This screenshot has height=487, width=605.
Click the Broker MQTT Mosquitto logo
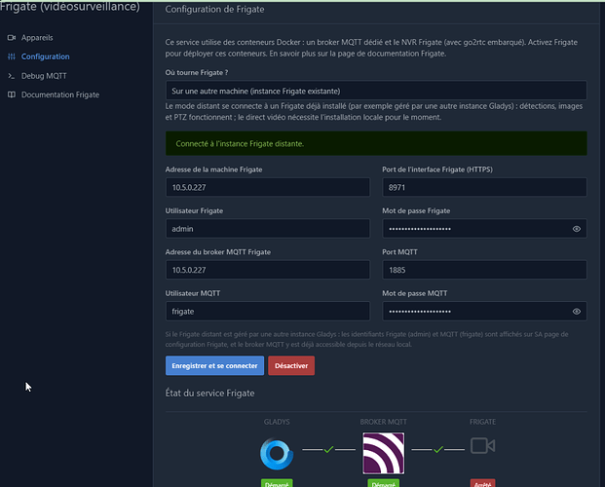[383, 453]
